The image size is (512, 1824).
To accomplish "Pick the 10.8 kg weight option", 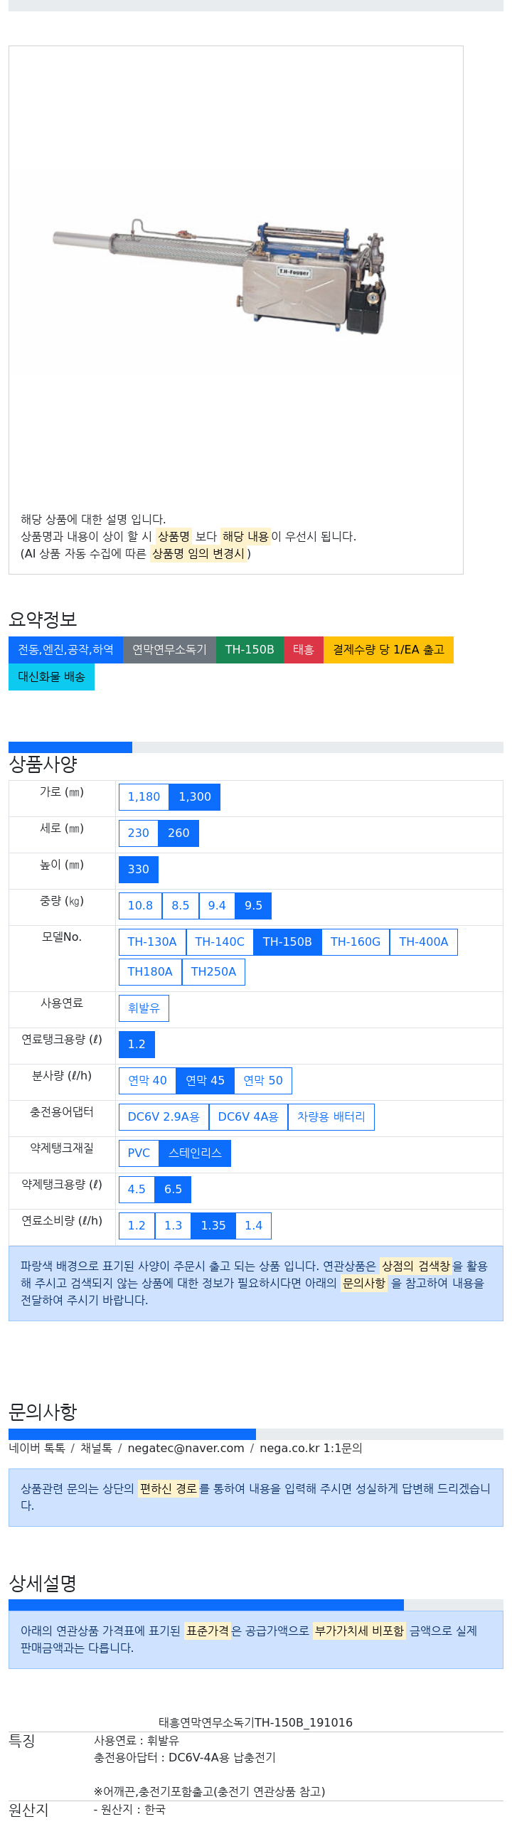I will coord(140,906).
